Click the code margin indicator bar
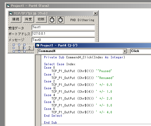Image resolution: width=151 pixels, height=126 pixels. [x=38, y=90]
